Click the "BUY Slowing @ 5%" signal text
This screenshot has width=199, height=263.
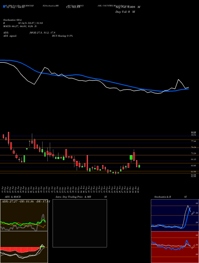pos(62,36)
